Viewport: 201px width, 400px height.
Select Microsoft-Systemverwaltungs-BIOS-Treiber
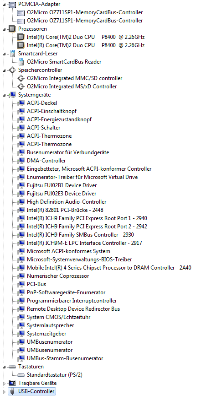pyautogui.click(x=79, y=259)
